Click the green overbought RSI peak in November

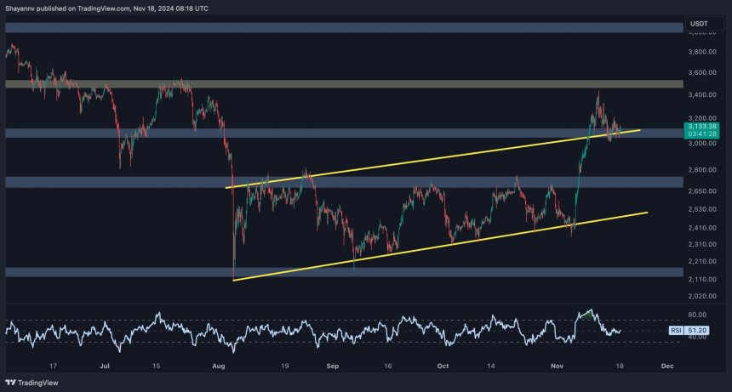pos(585,313)
